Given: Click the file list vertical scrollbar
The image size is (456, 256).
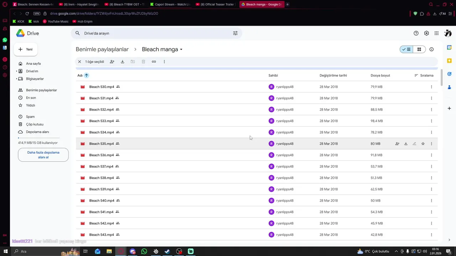Looking at the screenshot, I should [x=442, y=78].
